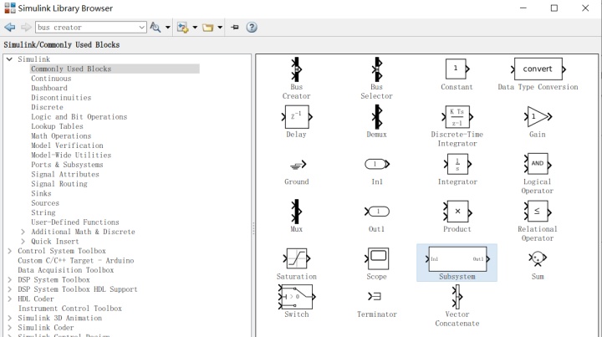Open the Lookup Tables library
Image resolution: width=602 pixels, height=337 pixels.
[x=57, y=126]
